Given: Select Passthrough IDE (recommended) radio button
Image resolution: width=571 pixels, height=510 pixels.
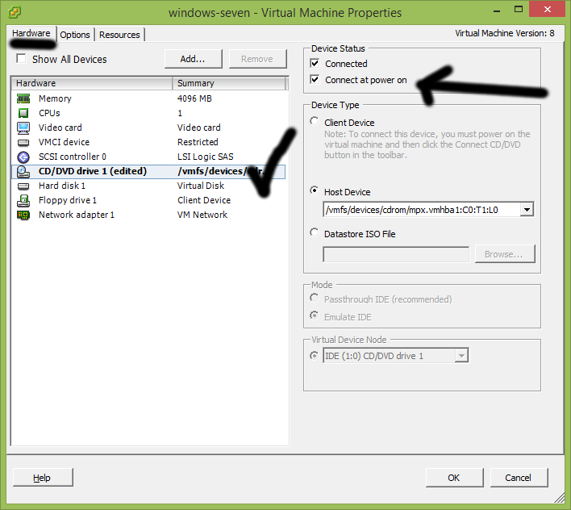Looking at the screenshot, I should [x=315, y=298].
